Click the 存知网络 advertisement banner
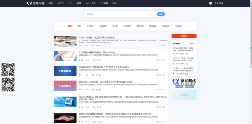The width and height of the screenshot is (252, 124). coord(184,83)
